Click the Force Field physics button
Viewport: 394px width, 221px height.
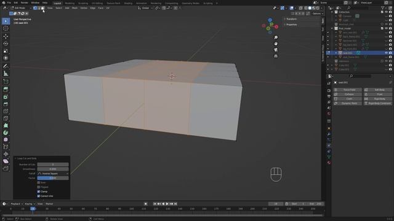pyautogui.click(x=347, y=90)
